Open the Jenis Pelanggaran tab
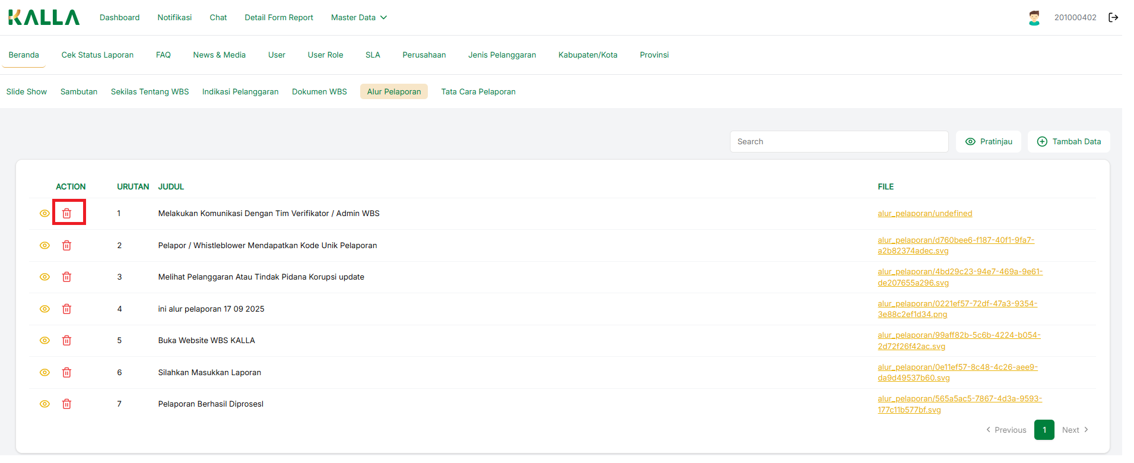The image size is (1134, 463). point(501,55)
